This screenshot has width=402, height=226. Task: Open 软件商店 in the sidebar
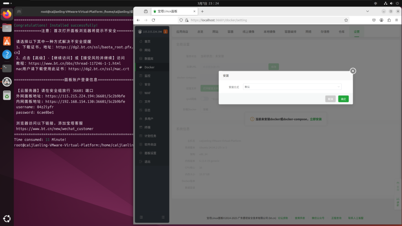(152, 144)
